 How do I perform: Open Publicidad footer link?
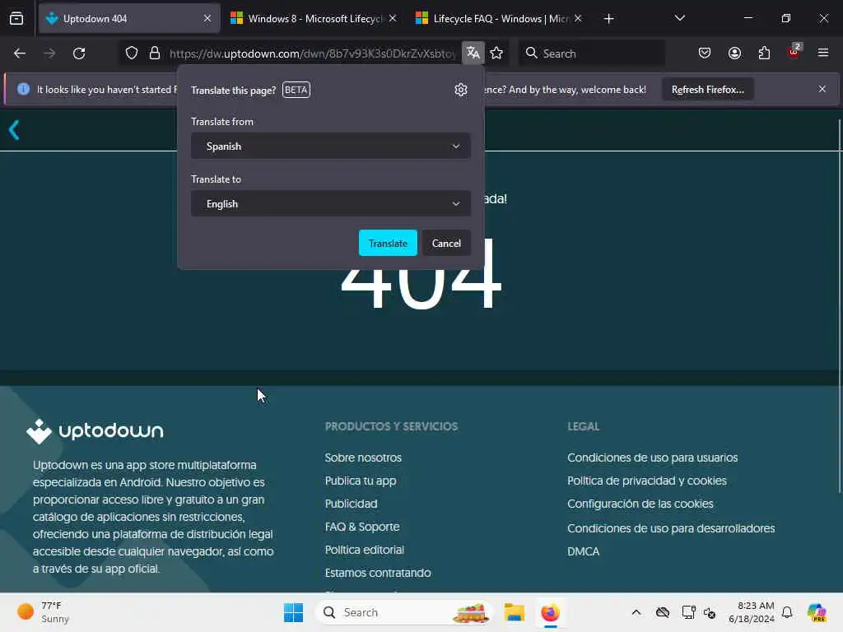tap(351, 504)
